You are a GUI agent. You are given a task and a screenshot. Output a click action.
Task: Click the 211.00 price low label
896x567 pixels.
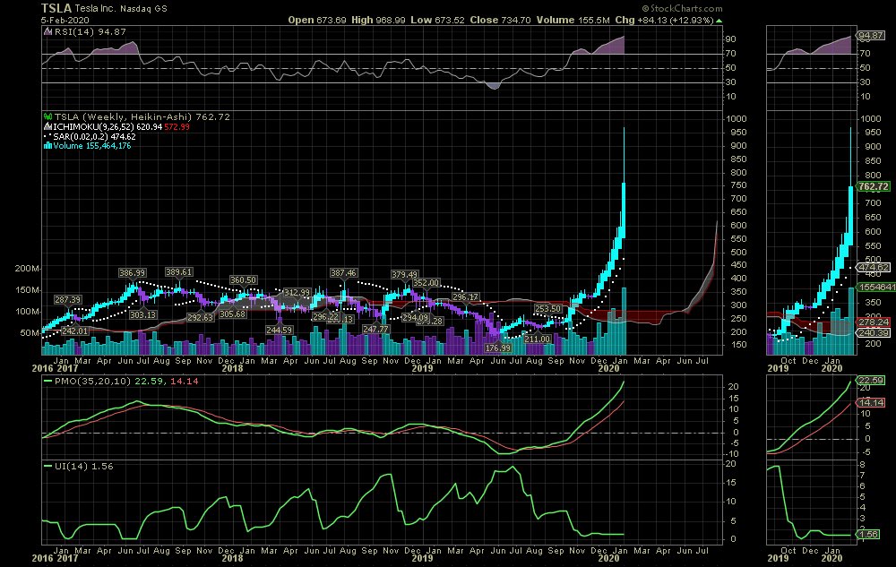click(x=537, y=339)
